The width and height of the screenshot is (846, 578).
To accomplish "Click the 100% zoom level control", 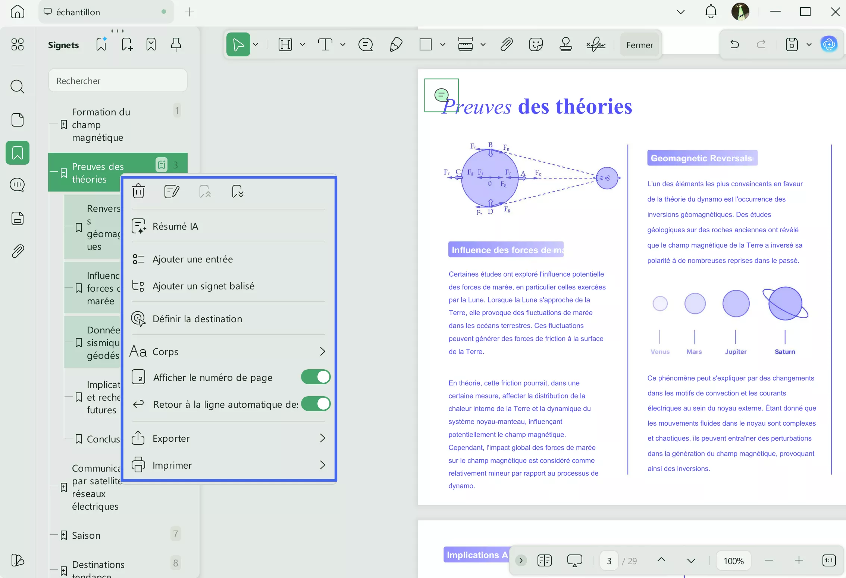I will click(x=733, y=560).
